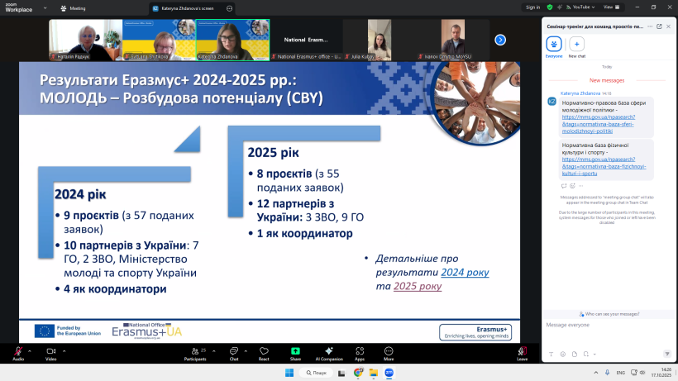Open the Apps panel

pyautogui.click(x=360, y=352)
